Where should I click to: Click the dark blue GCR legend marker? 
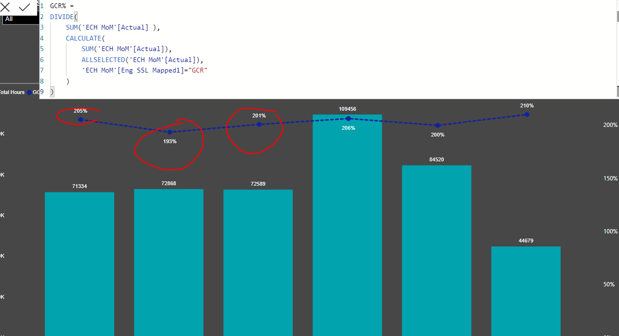pos(30,92)
